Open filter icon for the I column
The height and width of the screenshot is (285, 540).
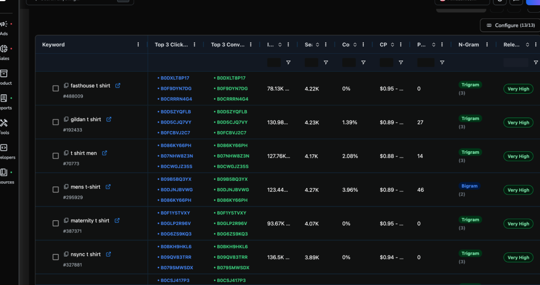(x=288, y=62)
